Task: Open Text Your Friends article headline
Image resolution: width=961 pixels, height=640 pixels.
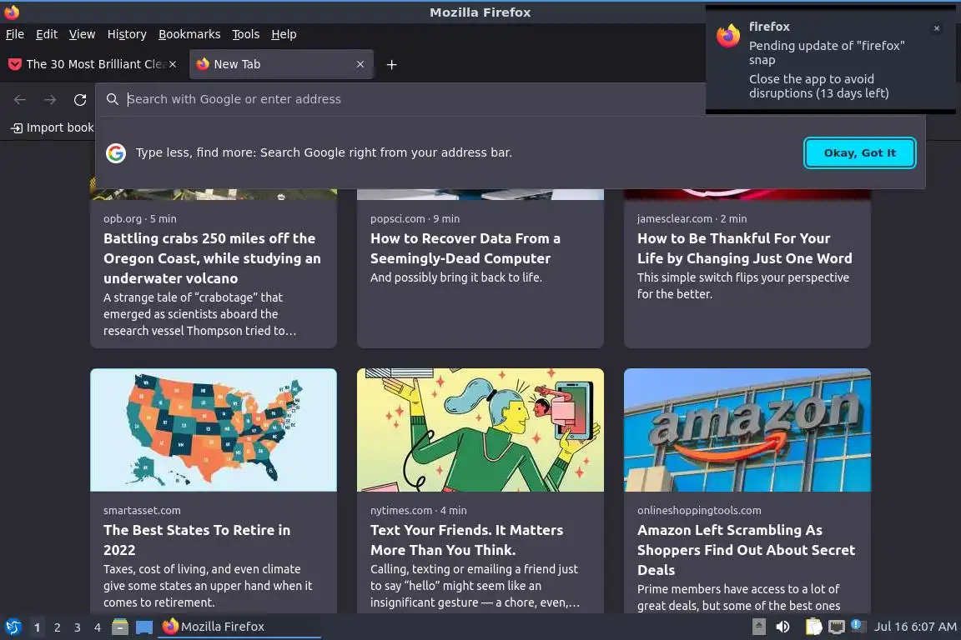Action: (x=466, y=540)
